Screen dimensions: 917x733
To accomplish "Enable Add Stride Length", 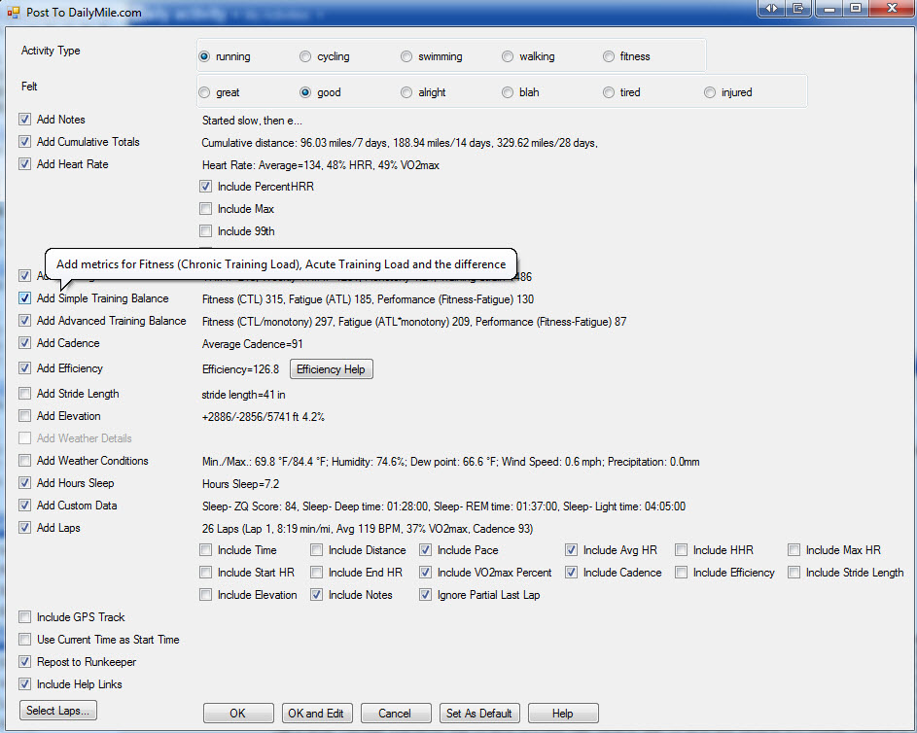I will point(24,394).
